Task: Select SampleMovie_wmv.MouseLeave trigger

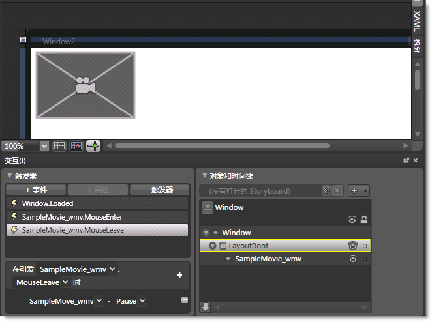Action: (97, 230)
